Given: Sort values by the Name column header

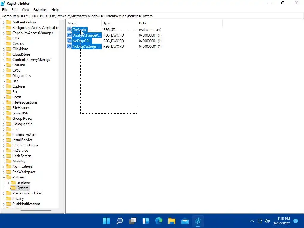Looking at the screenshot, I should 83,23.
